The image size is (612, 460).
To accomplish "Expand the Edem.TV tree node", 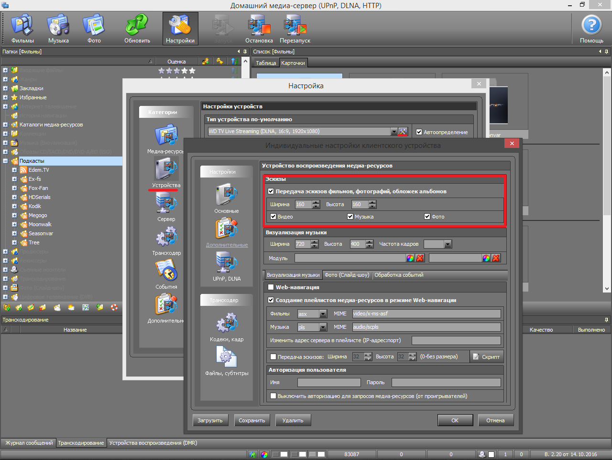I will point(14,170).
